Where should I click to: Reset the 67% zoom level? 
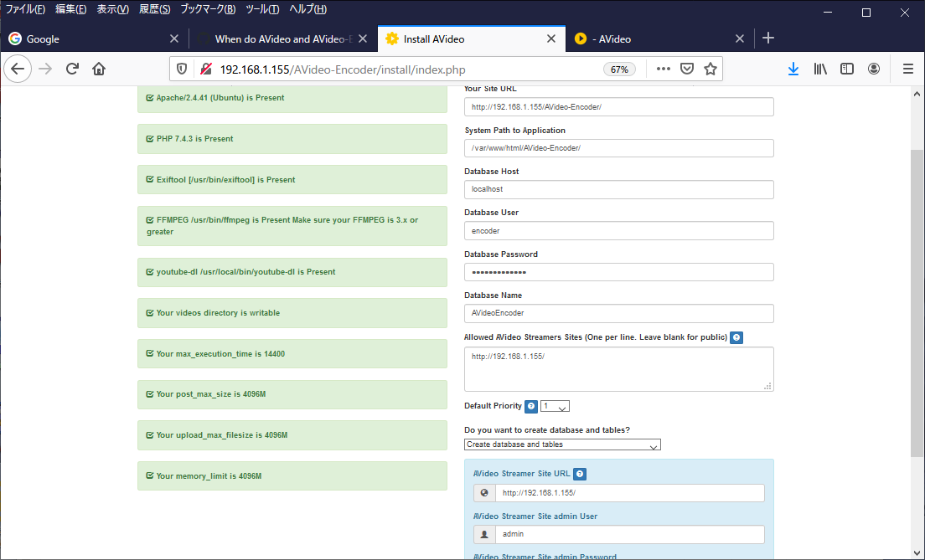tap(619, 69)
